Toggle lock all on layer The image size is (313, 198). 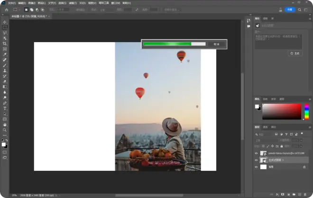click(x=282, y=146)
